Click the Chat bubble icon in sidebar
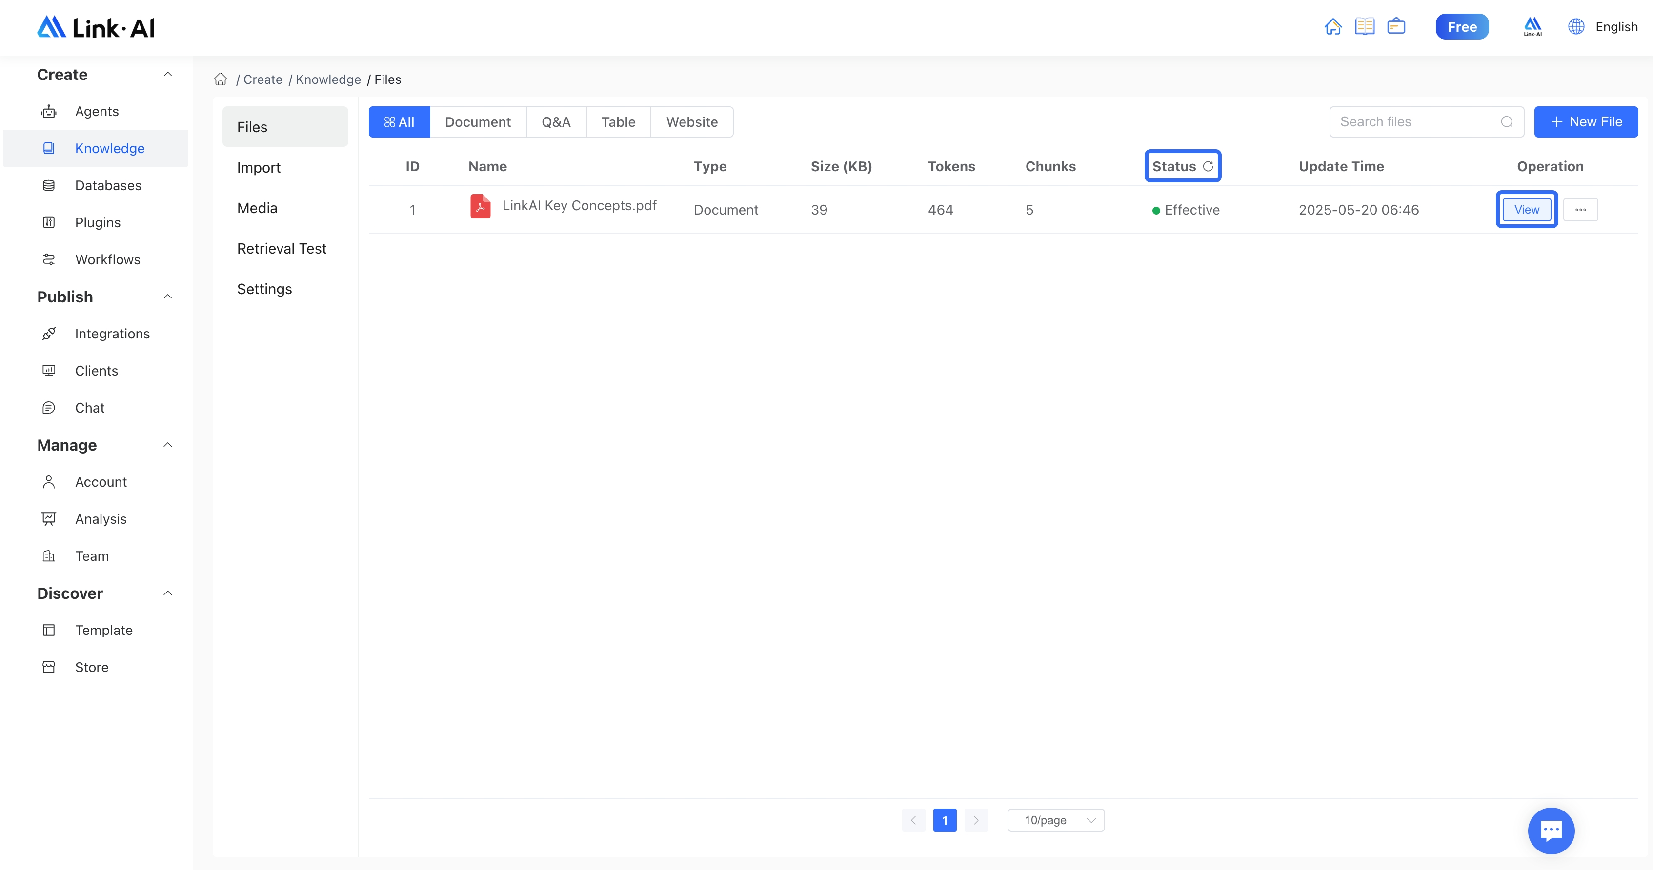 [49, 408]
